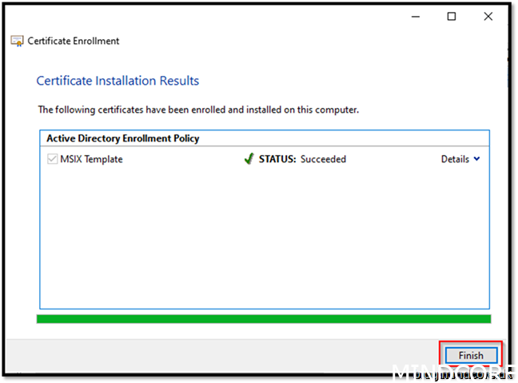Viewport: 518px width, 383px height.
Task: Select the MSIX Template label text
Action: pos(92,159)
